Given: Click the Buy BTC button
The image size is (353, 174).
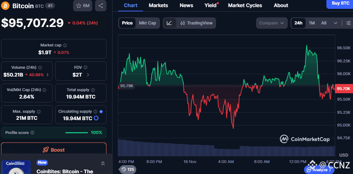Looking at the screenshot, I should pyautogui.click(x=340, y=3).
